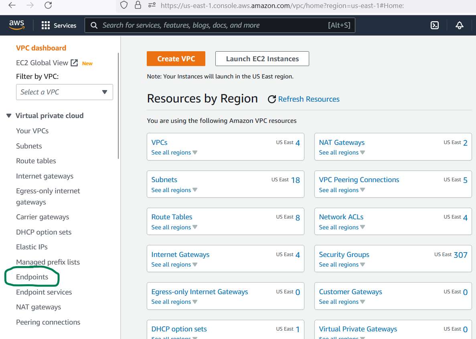Open the Internet Gateways resource card link
The width and height of the screenshot is (476, 339).
click(180, 255)
